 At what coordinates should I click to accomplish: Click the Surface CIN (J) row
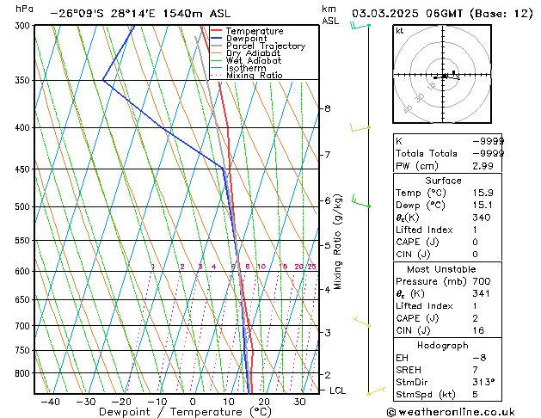click(x=447, y=255)
